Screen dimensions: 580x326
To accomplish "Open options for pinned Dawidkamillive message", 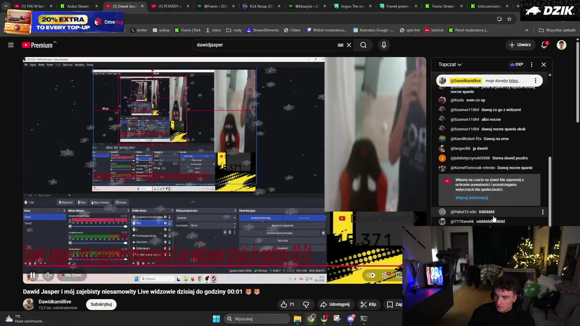I will tap(536, 81).
